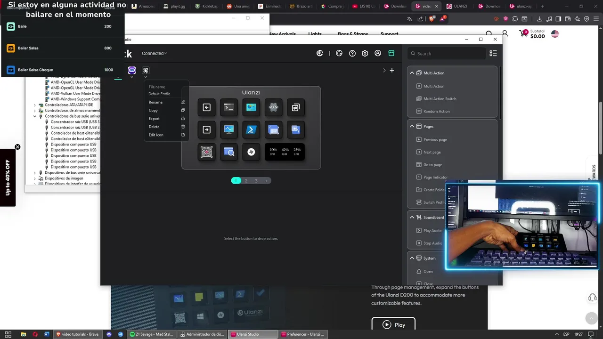
Task: Select the terminal command prompt key
Action: [x=229, y=107]
